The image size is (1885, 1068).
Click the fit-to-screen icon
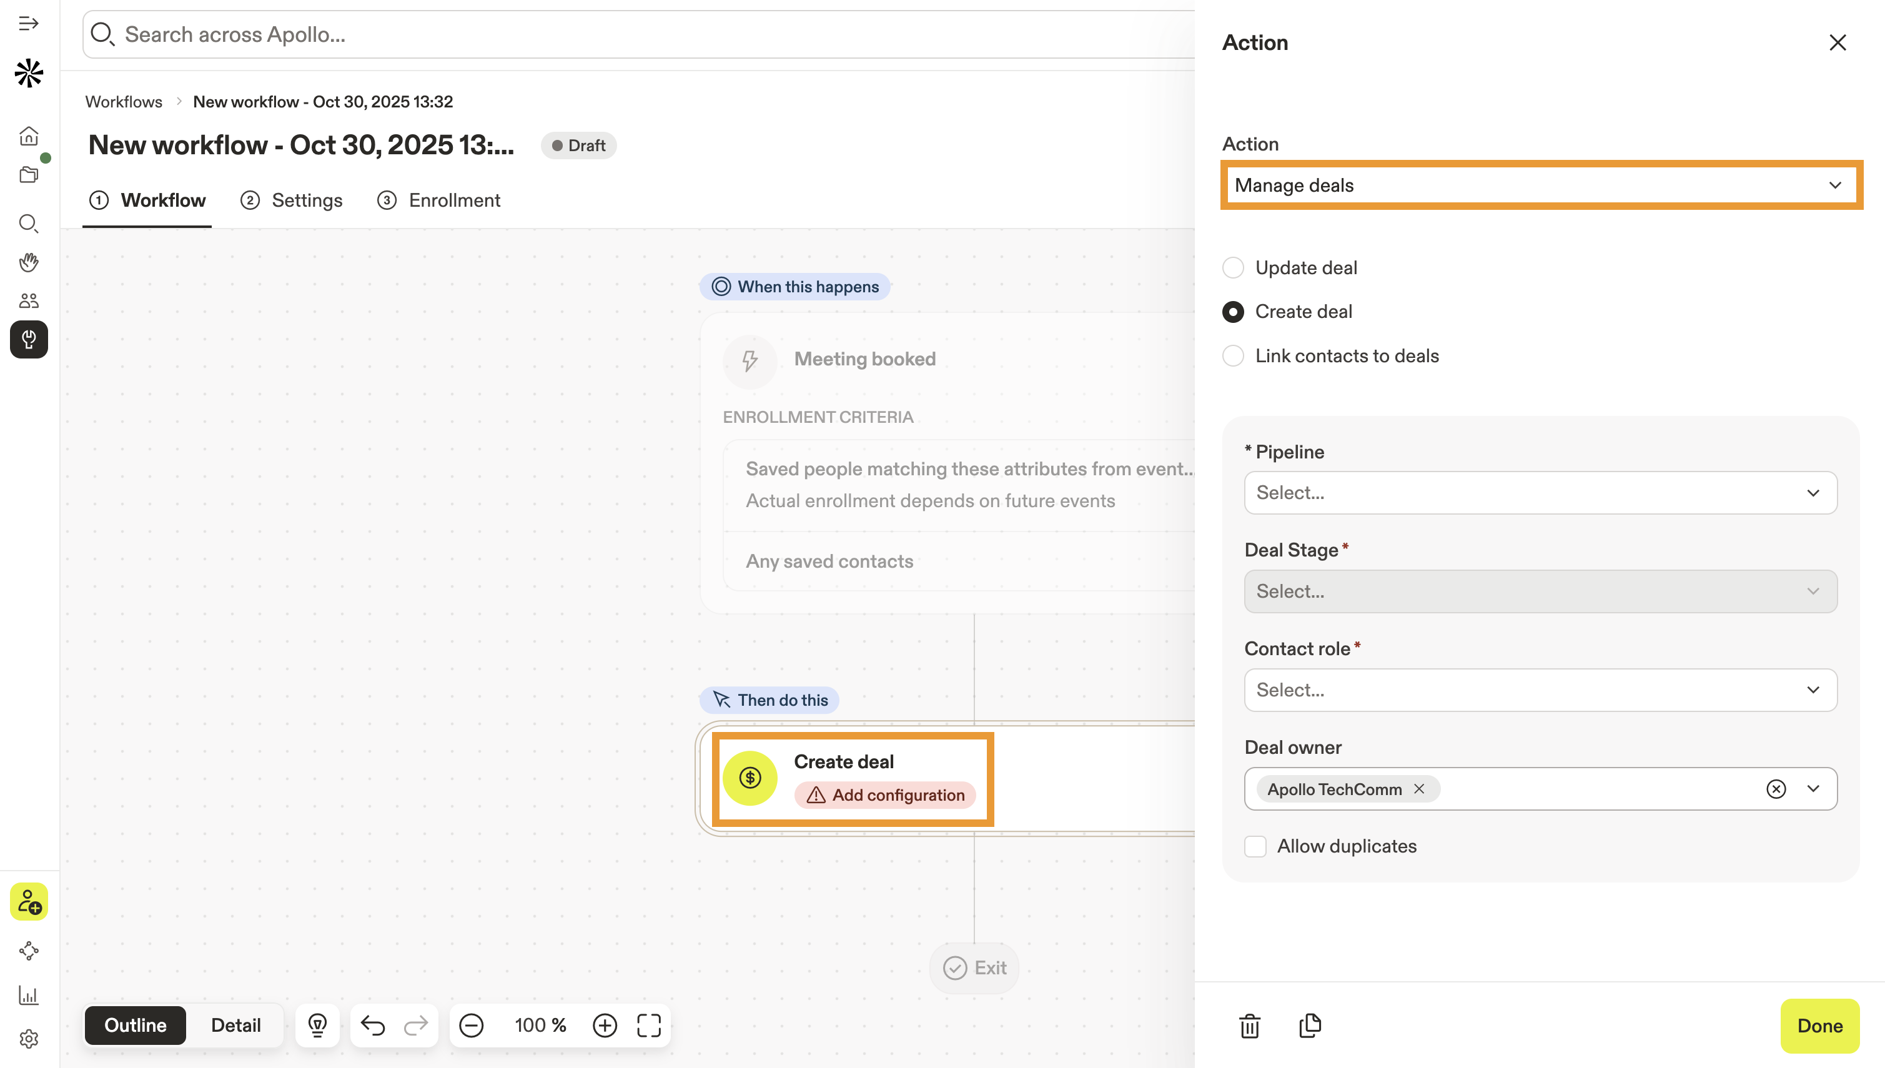tap(648, 1026)
